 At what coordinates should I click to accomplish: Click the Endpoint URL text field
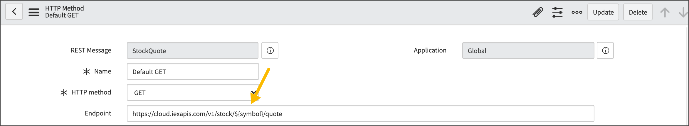(x=360, y=114)
